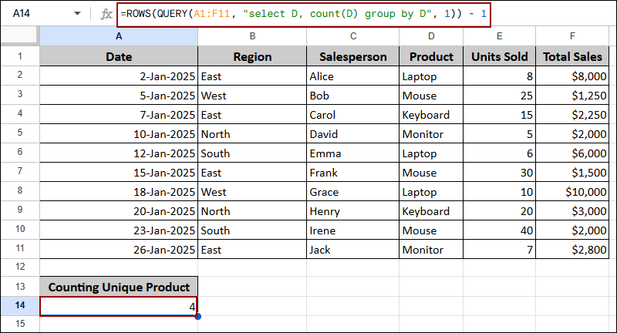The width and height of the screenshot is (617, 333).
Task: Select column B header
Action: pos(252,36)
